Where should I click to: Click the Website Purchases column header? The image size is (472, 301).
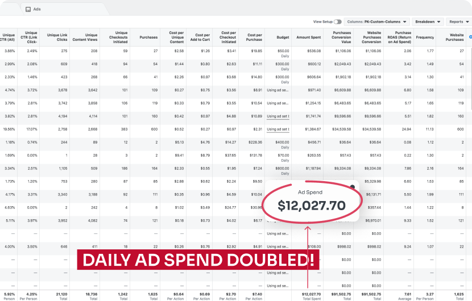pos(454,37)
